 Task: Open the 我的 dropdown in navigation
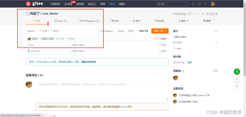[x=123, y=4]
